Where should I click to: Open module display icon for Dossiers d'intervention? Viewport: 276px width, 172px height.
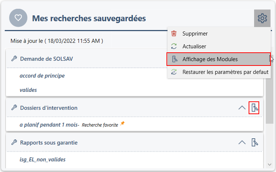254,108
